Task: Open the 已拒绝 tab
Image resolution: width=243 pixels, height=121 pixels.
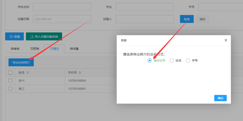Action: 35,49
